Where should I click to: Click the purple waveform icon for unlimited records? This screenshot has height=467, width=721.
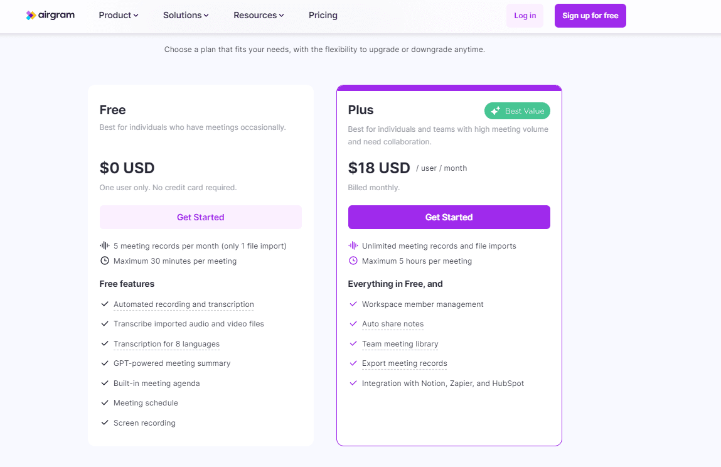[x=353, y=245]
